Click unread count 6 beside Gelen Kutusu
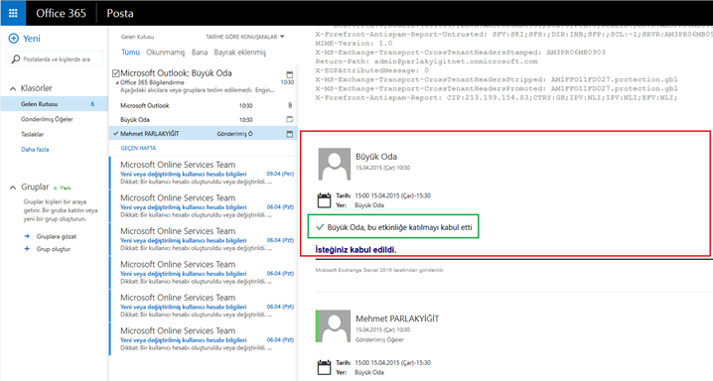 point(92,104)
